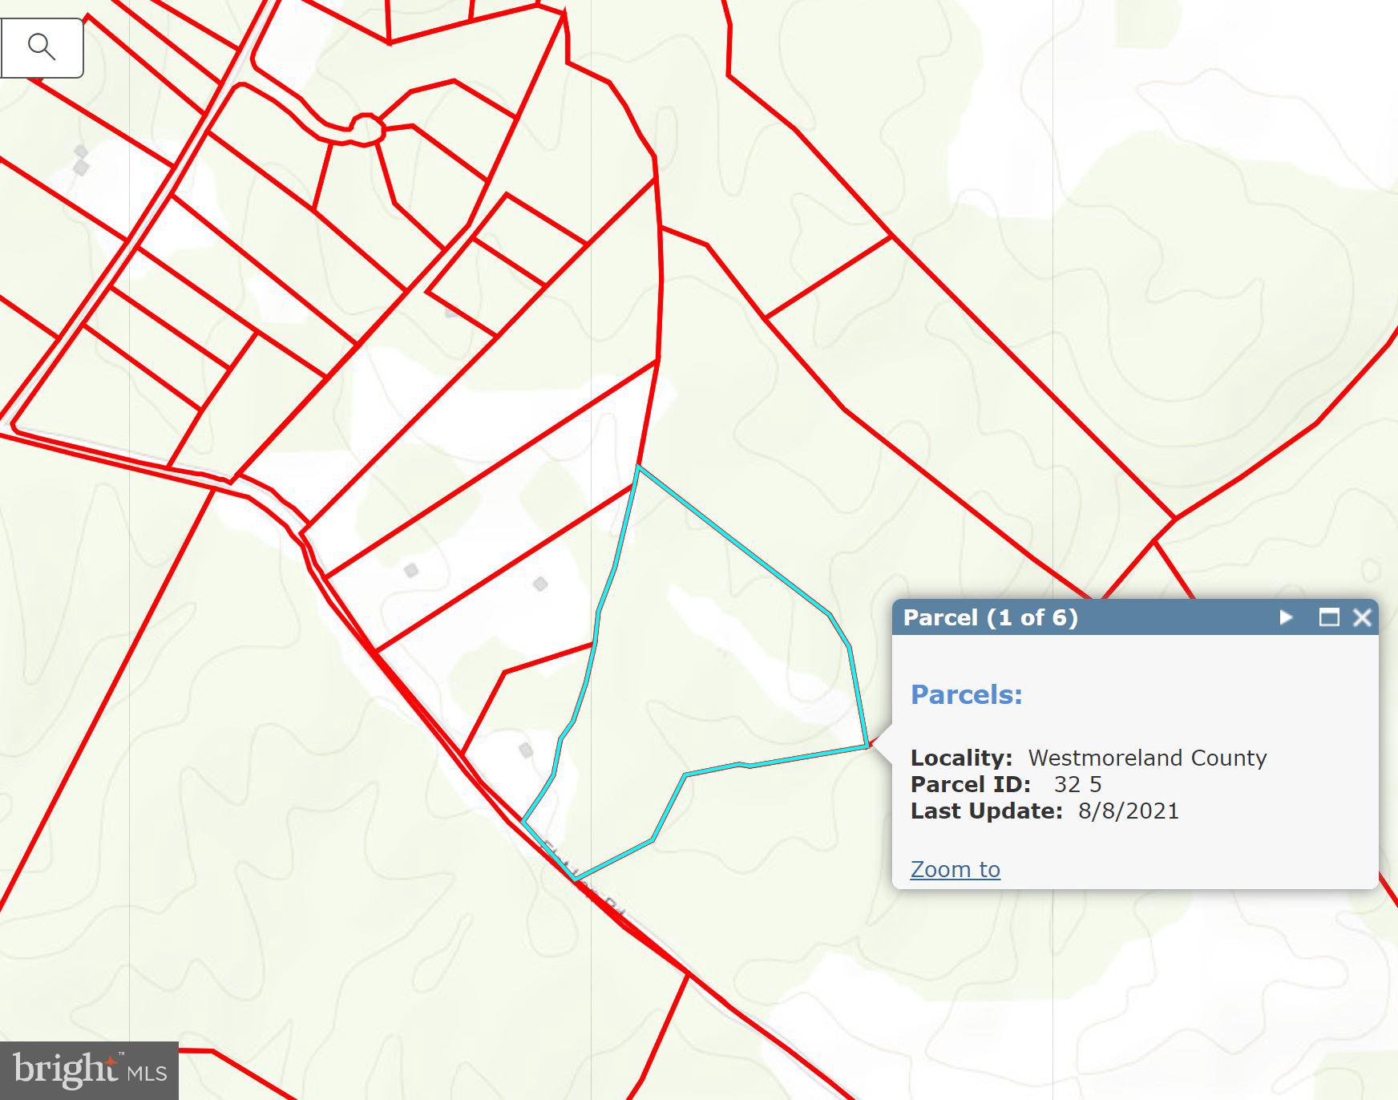1398x1100 pixels.
Task: Click the 'Westmoreland County' locality value
Action: pos(1147,758)
